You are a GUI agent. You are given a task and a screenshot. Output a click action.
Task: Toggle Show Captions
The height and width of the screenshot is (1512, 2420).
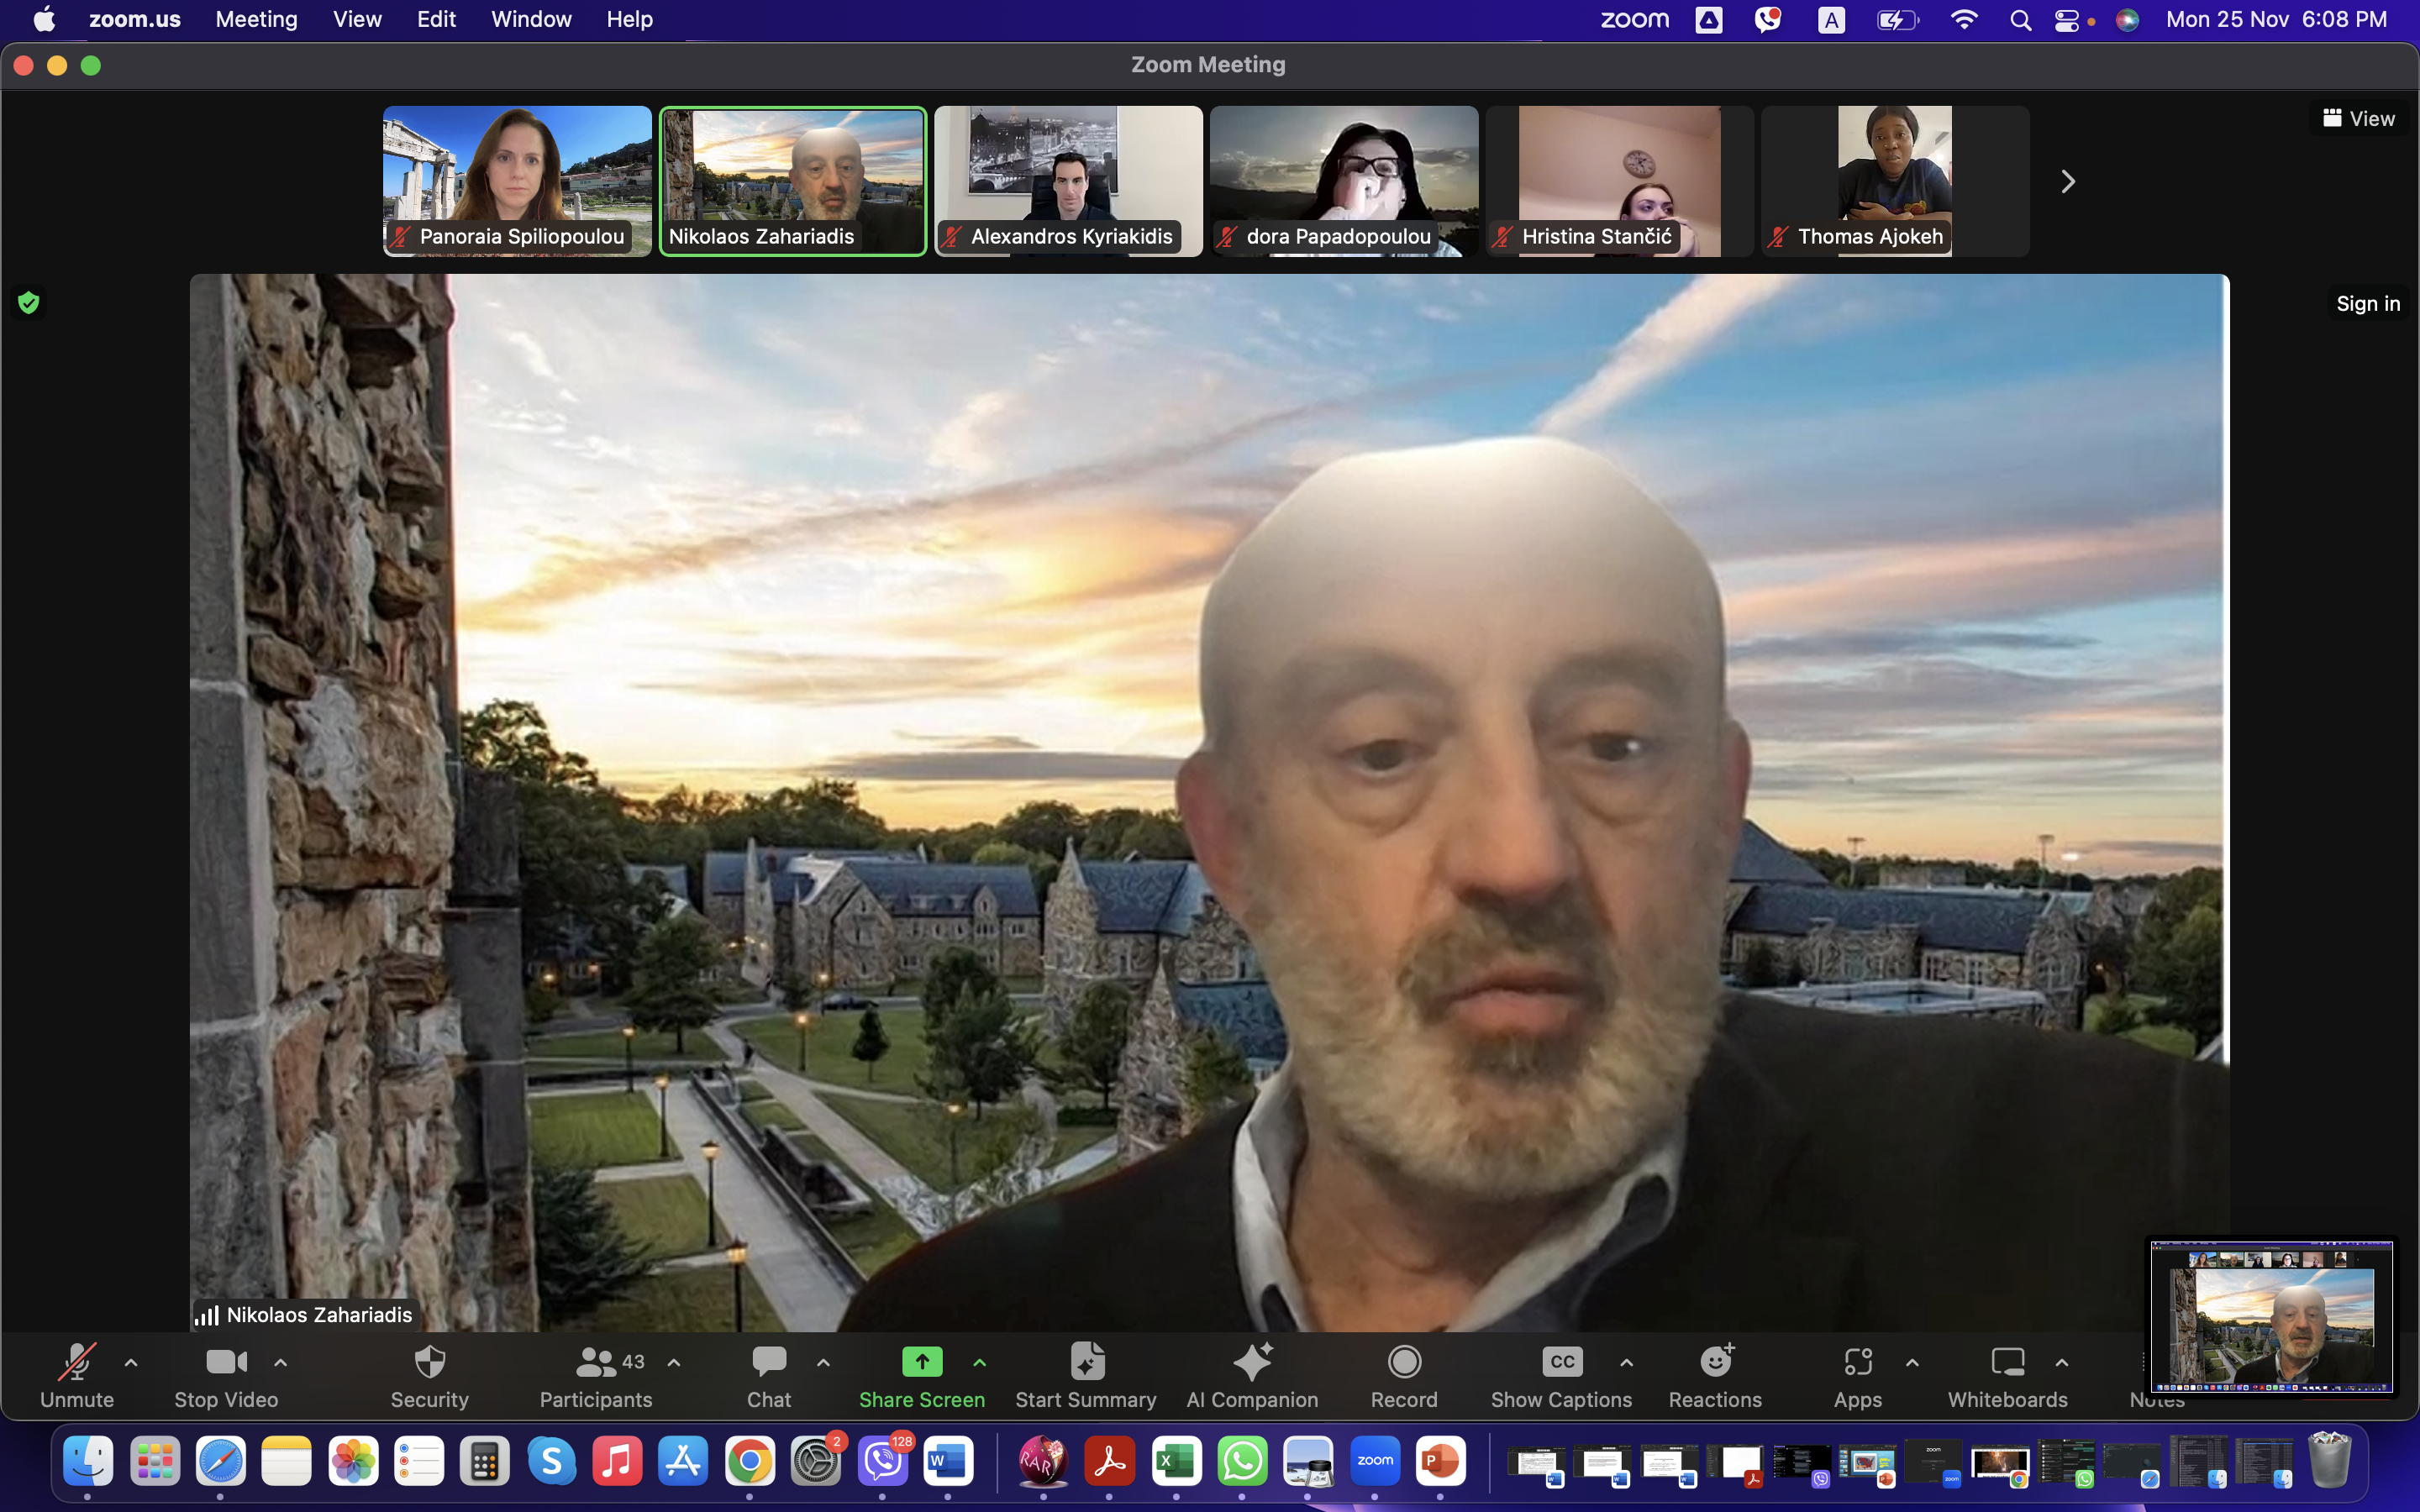point(1561,1376)
